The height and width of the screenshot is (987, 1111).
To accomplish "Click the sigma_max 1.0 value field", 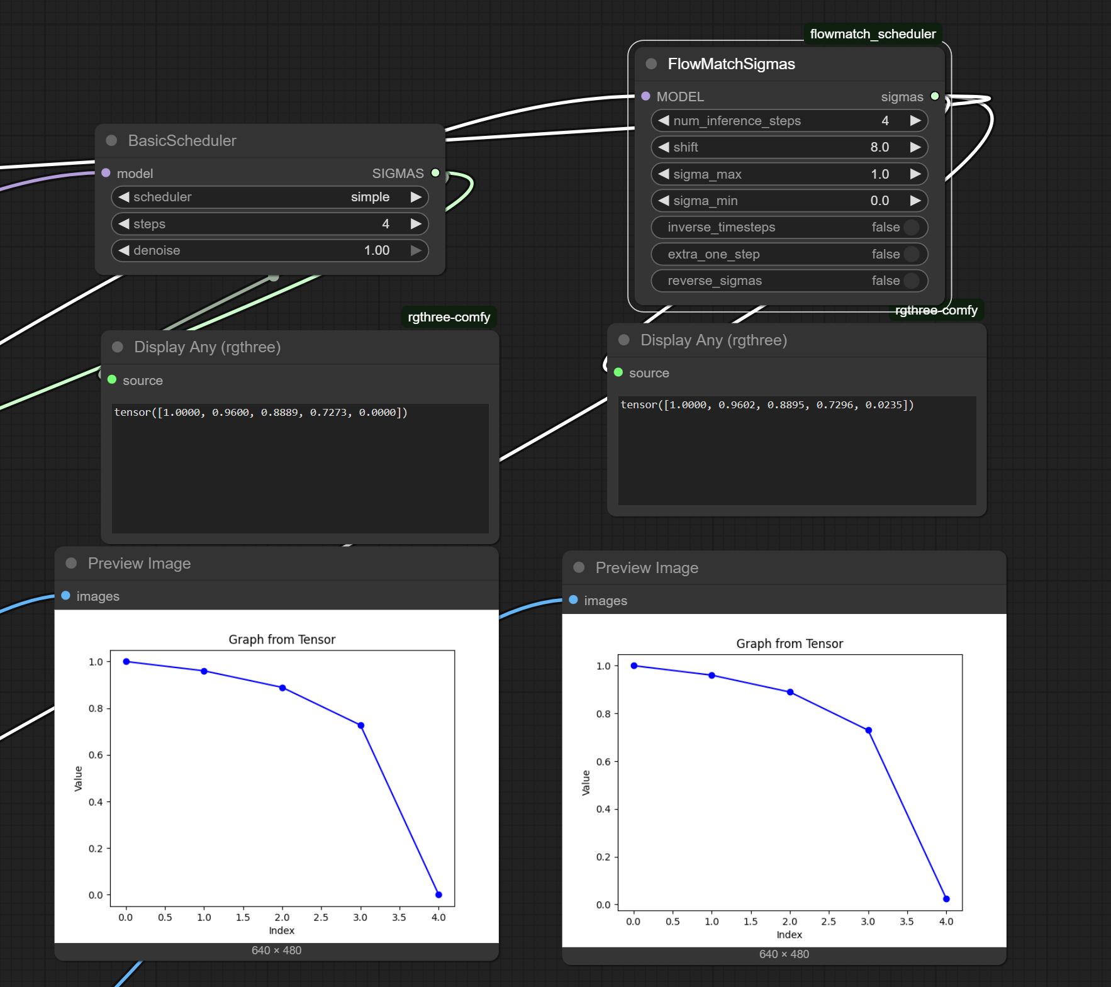I will click(x=790, y=174).
